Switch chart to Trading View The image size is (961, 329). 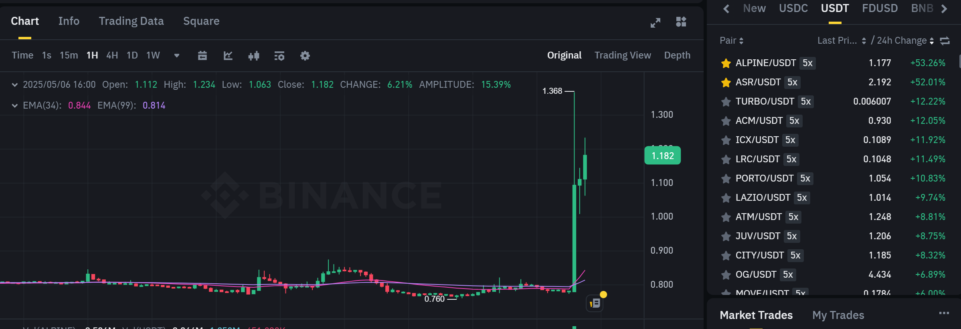[623, 55]
